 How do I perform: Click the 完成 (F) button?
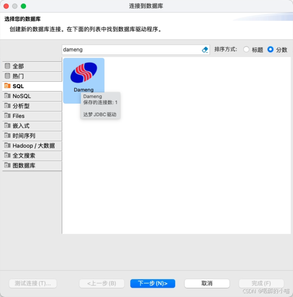(261, 283)
